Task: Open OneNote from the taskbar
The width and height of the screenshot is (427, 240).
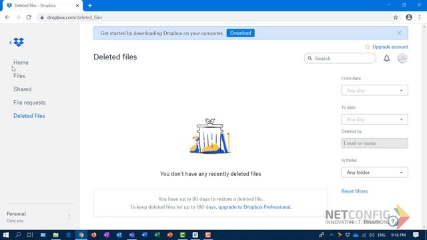Action: [107, 235]
